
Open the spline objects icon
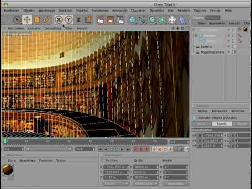(x=142, y=20)
